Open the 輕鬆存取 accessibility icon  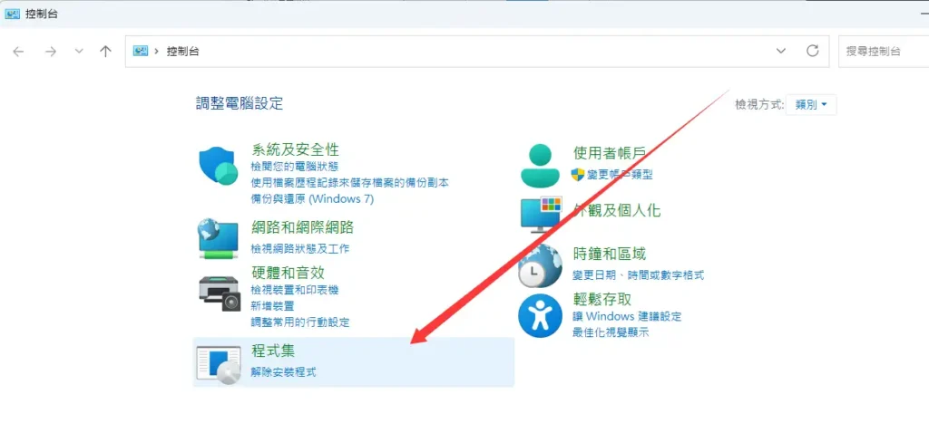(x=540, y=316)
